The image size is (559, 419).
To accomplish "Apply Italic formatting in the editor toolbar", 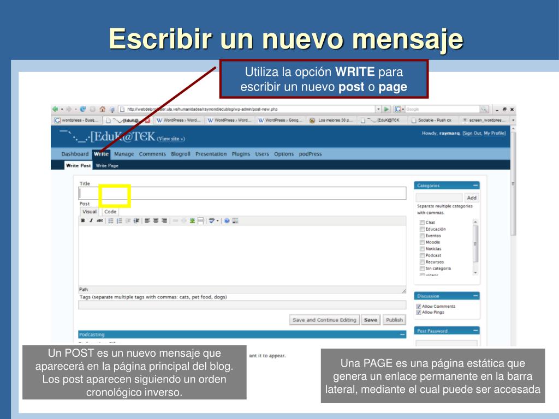I will click(x=91, y=221).
